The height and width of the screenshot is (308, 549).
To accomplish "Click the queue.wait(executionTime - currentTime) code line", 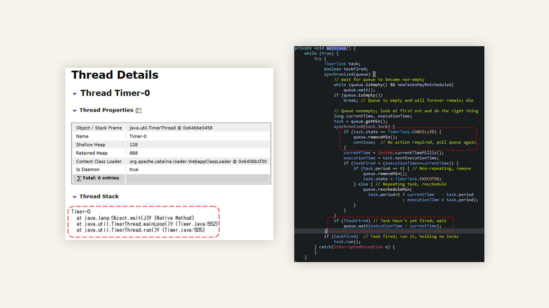I will tap(392, 226).
